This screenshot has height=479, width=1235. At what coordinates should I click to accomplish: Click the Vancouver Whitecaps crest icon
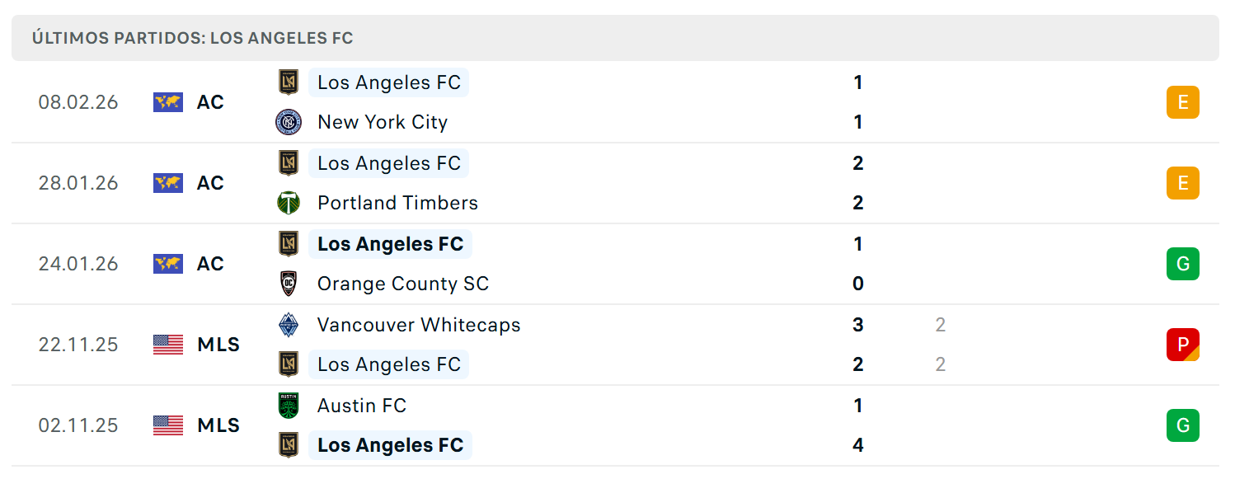click(x=289, y=325)
